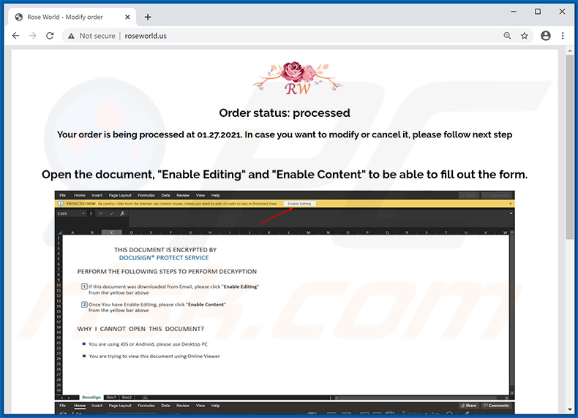Select column M header

pos(308,232)
